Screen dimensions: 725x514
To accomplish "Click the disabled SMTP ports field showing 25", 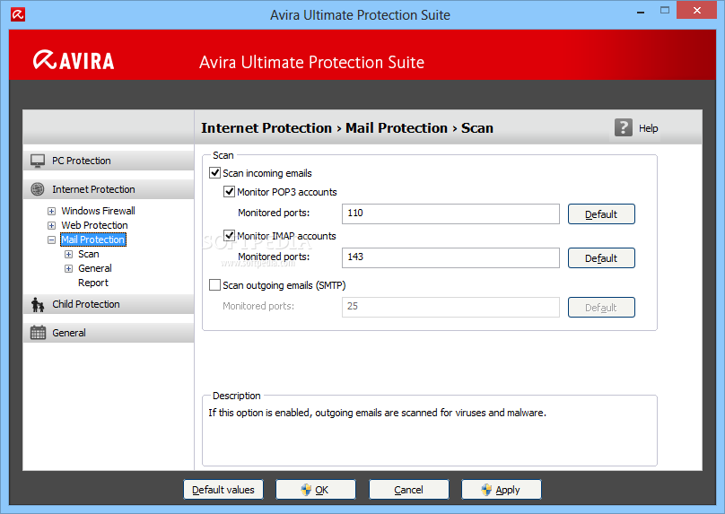I will pos(450,307).
